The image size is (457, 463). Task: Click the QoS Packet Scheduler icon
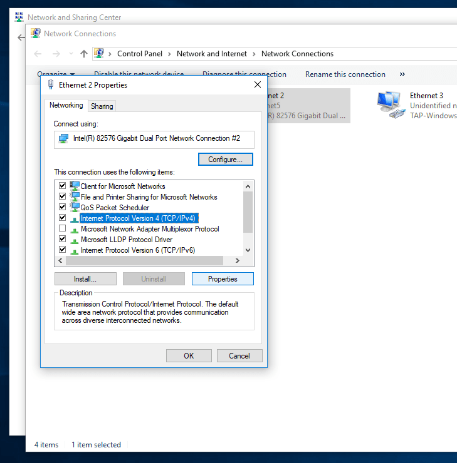pos(75,208)
